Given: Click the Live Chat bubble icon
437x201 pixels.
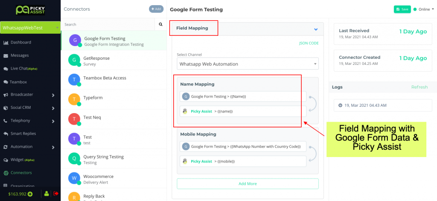Looking at the screenshot, I should 6,69.
